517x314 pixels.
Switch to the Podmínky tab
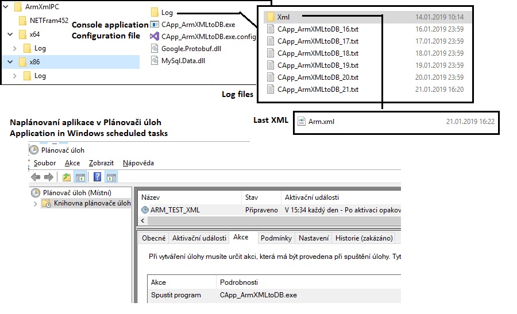coord(276,238)
